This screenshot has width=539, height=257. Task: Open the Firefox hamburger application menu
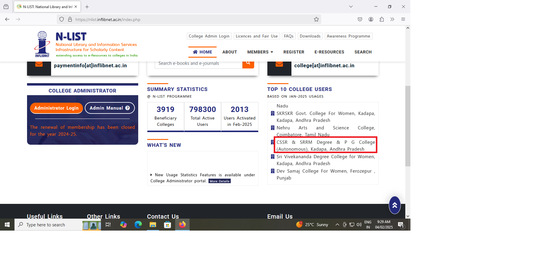[403, 20]
